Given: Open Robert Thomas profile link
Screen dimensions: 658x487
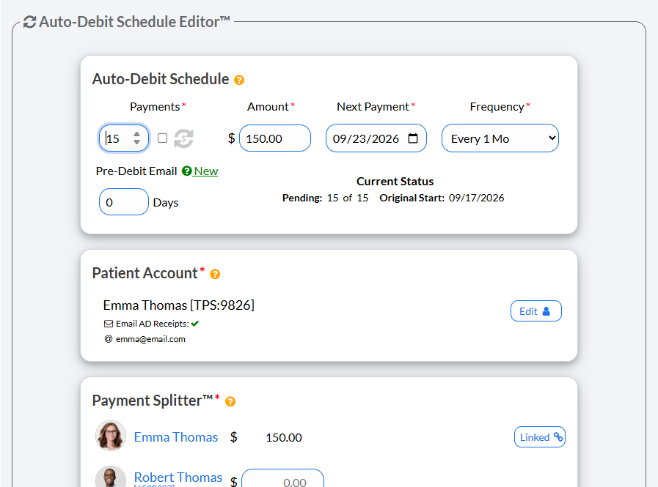Looking at the screenshot, I should (x=178, y=477).
